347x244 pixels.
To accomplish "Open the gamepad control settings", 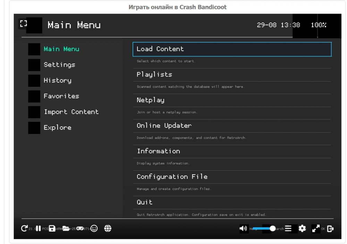I will [x=80, y=228].
